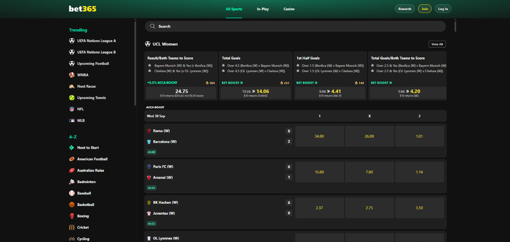Viewport: 510px width, 242px height.
Task: Back Juventus (W) at 3.50
Action: pyautogui.click(x=419, y=208)
